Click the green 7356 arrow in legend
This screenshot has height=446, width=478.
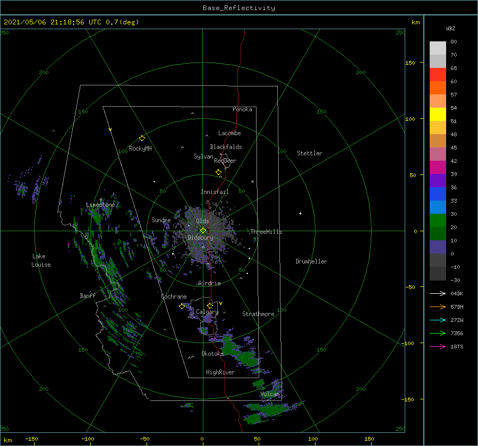click(x=438, y=334)
